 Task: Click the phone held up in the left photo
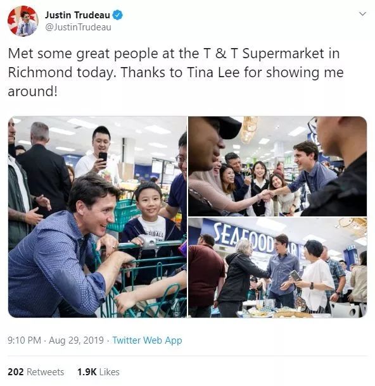click(103, 158)
